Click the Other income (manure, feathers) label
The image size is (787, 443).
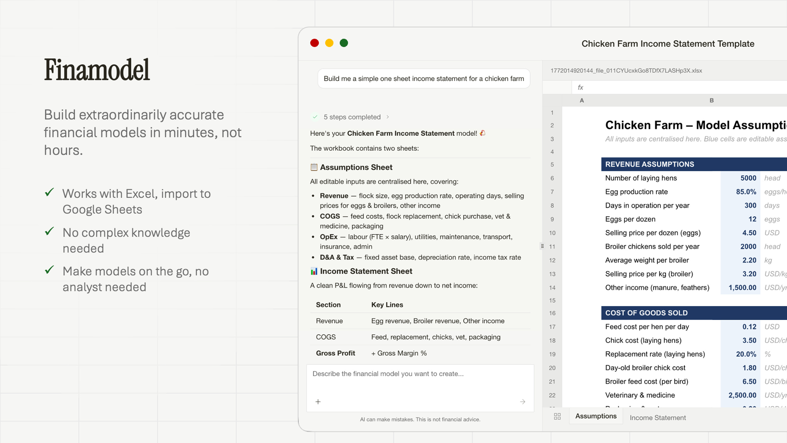657,288
